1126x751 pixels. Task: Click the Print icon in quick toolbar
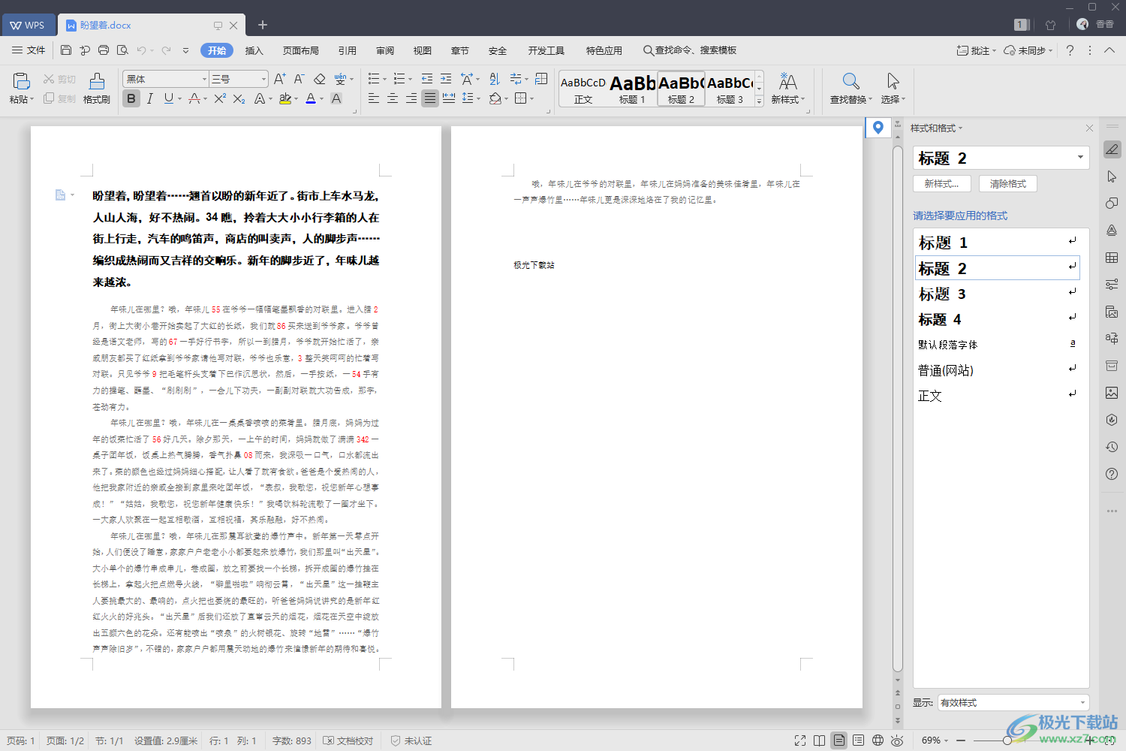pyautogui.click(x=104, y=50)
